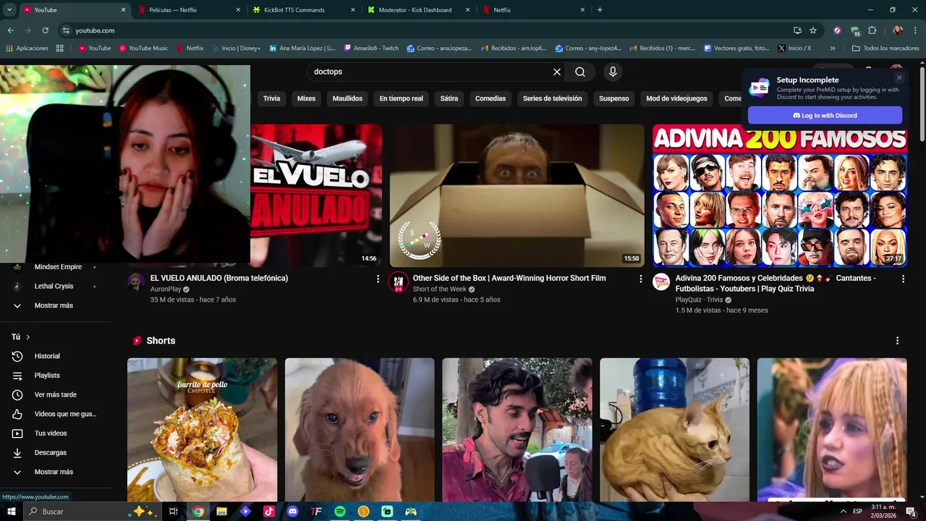Screen dimensions: 926x521
Task: Open the Chrome three-dot menu
Action: [x=914, y=30]
